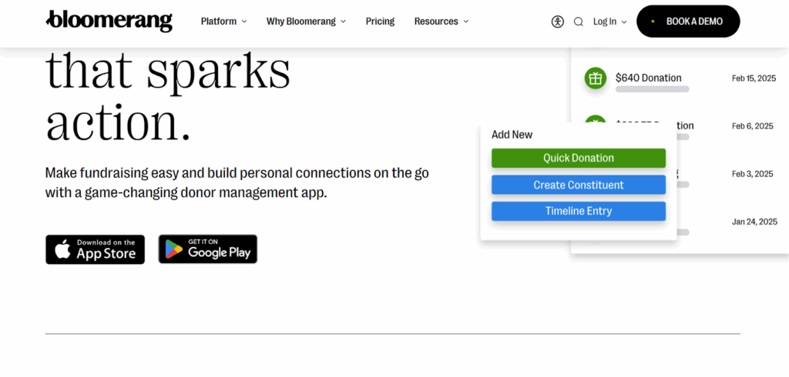789x377 pixels.
Task: Click the Apple logo on App Store badge
Action: click(x=62, y=249)
